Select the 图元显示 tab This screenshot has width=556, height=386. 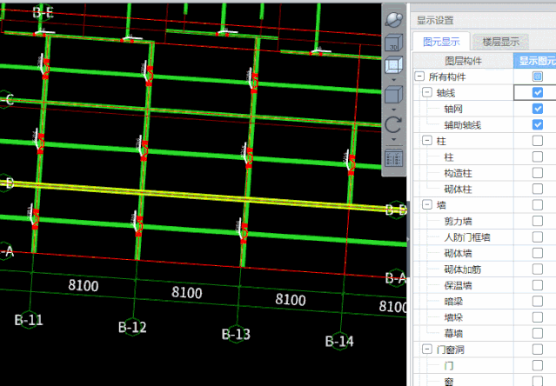(x=441, y=41)
